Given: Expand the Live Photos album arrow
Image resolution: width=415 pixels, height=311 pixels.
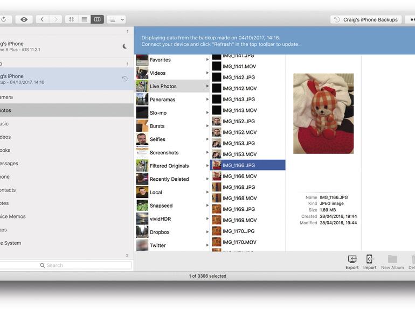Looking at the screenshot, I should 207,86.
